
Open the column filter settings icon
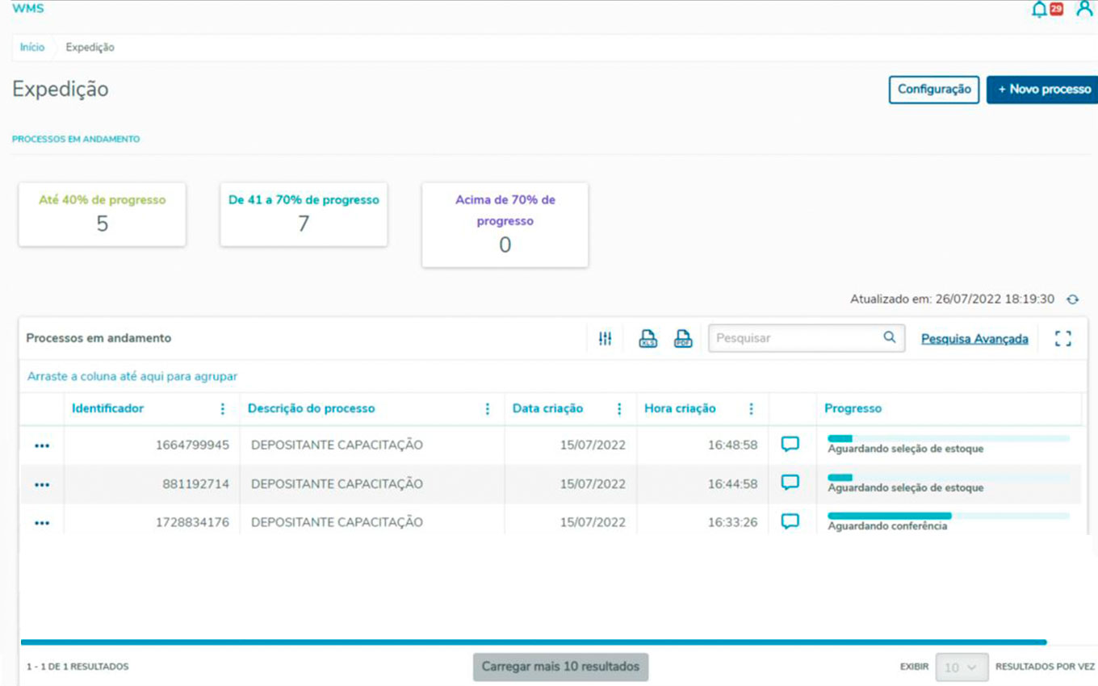[x=605, y=339]
